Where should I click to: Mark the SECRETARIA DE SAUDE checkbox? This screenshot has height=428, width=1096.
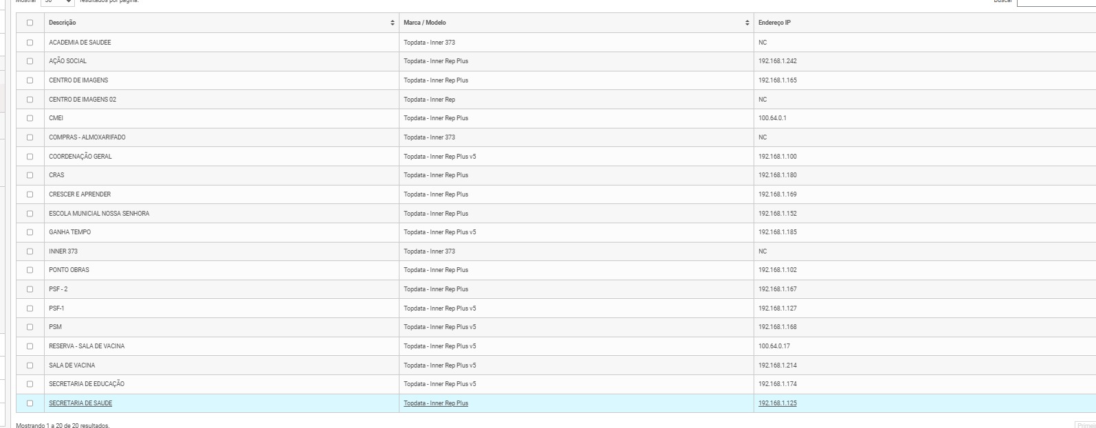tap(30, 403)
